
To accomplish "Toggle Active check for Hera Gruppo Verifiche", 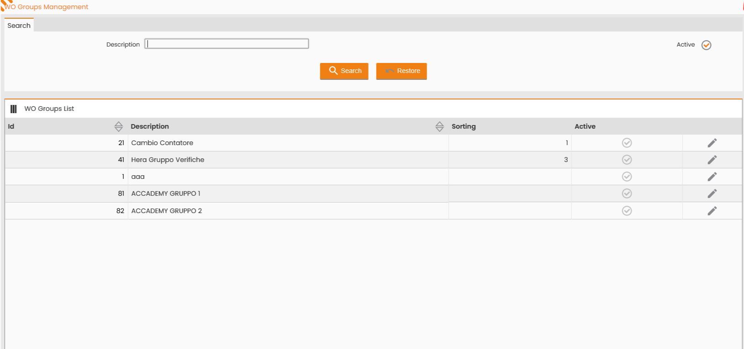I will 627,160.
